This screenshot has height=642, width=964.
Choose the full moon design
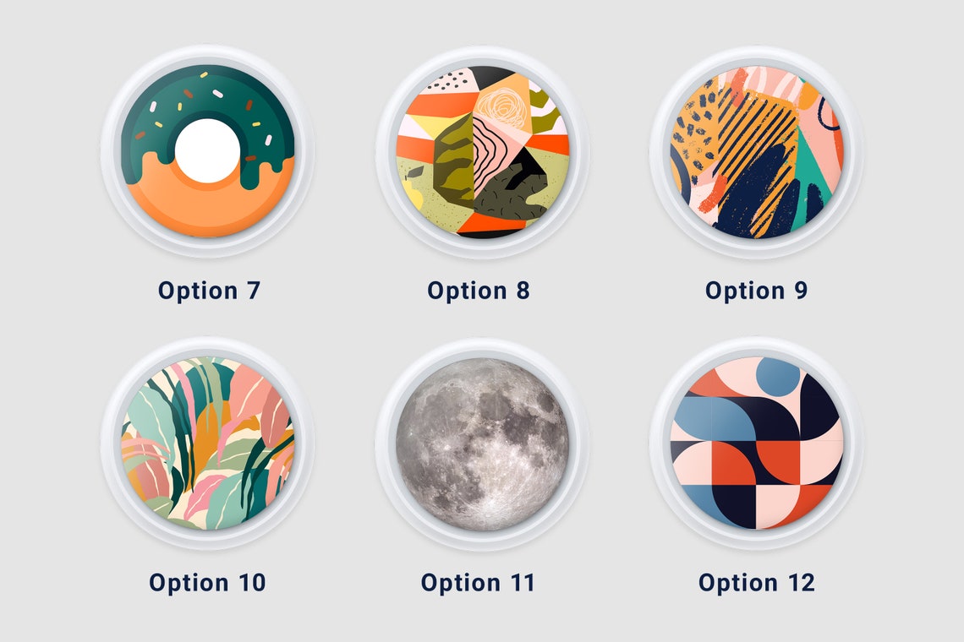[482, 444]
